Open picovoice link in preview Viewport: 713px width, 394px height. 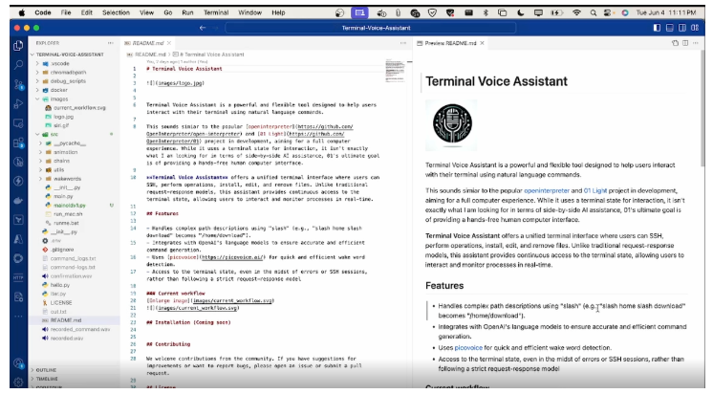tap(468, 347)
